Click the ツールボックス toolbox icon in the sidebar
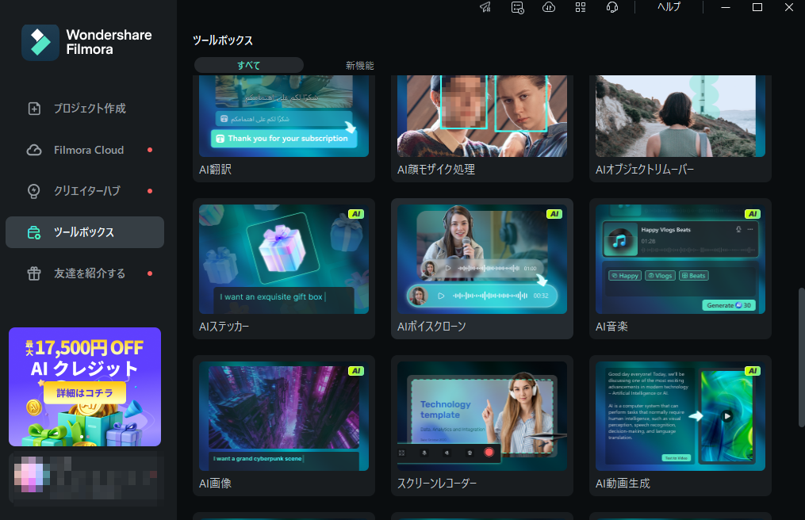 (34, 232)
